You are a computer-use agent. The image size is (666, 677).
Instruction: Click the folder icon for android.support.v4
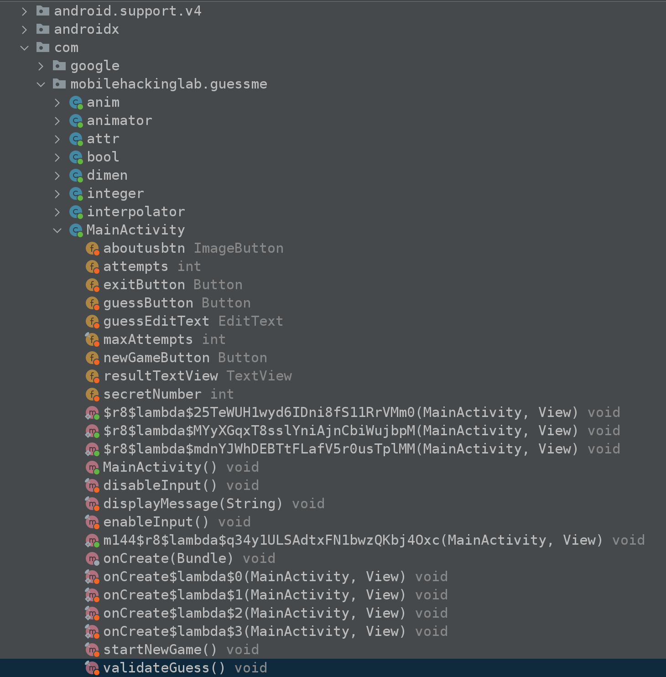(43, 11)
